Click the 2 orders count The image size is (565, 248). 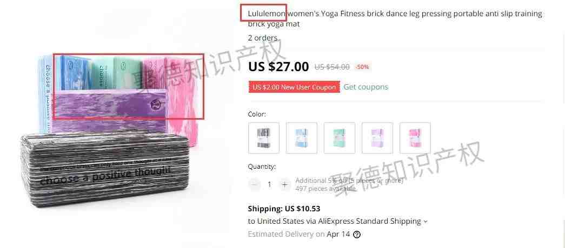click(x=263, y=38)
